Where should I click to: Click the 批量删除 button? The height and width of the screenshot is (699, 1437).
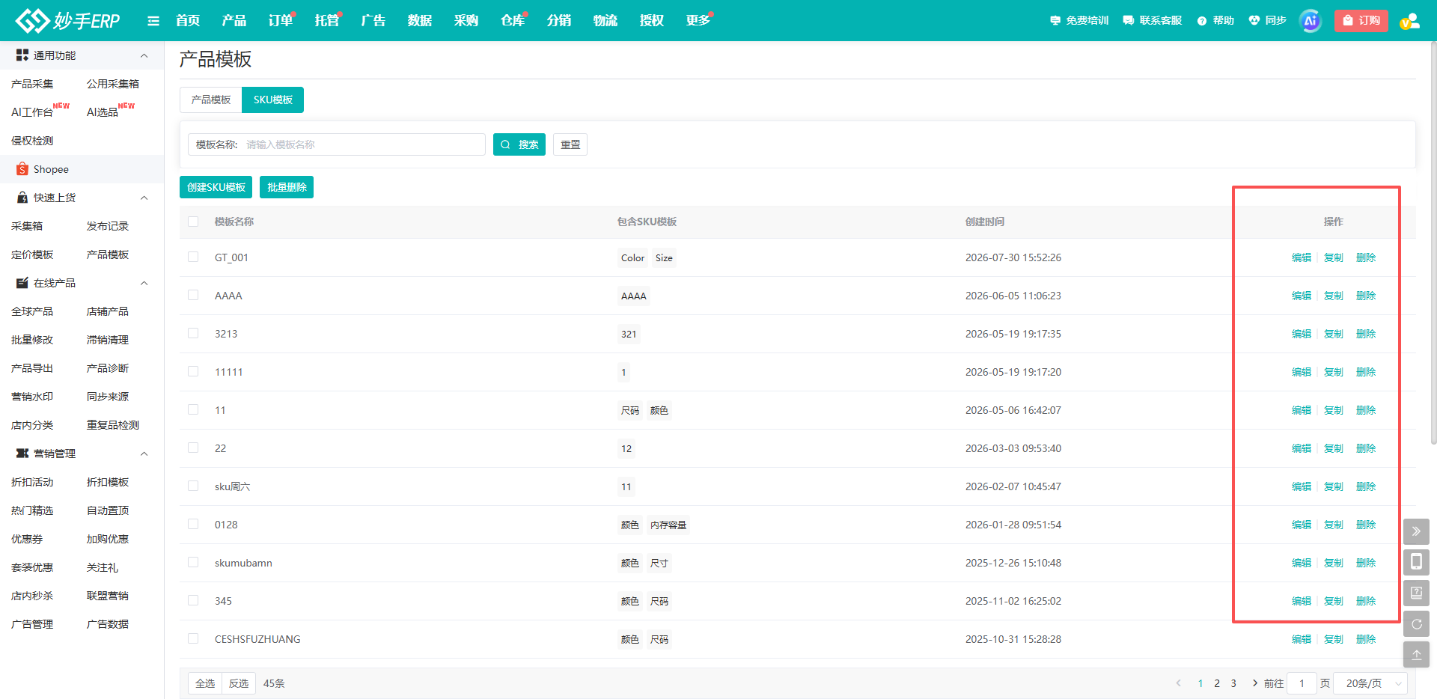tap(287, 187)
